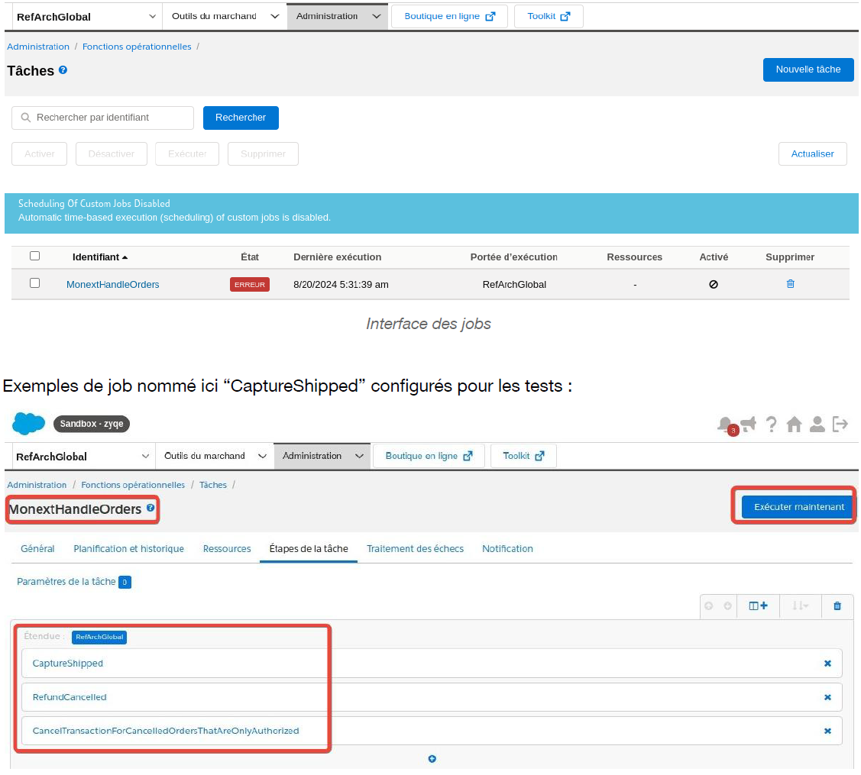861x775 pixels.
Task: Expand Administration menu in job detail page
Action: coord(322,456)
